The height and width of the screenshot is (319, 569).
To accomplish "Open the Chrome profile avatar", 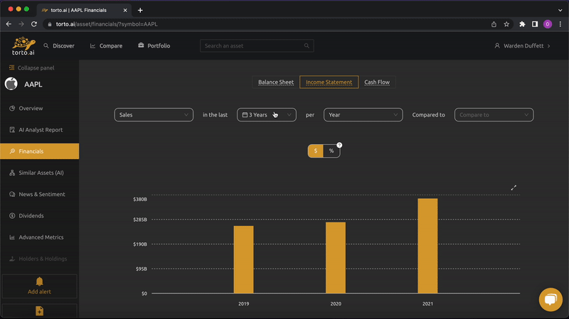I will point(548,24).
